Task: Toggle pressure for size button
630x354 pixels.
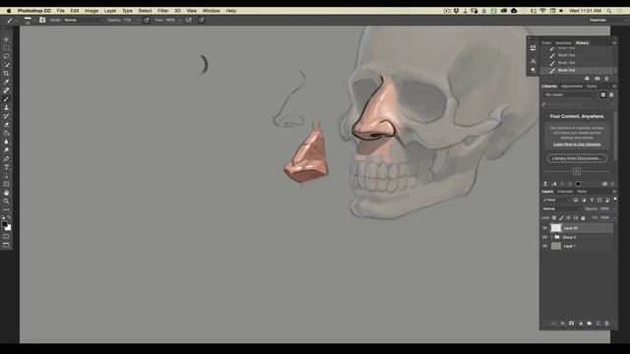Action: (201, 20)
